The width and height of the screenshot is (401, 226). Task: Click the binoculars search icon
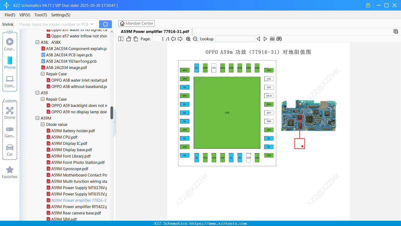tap(279, 39)
